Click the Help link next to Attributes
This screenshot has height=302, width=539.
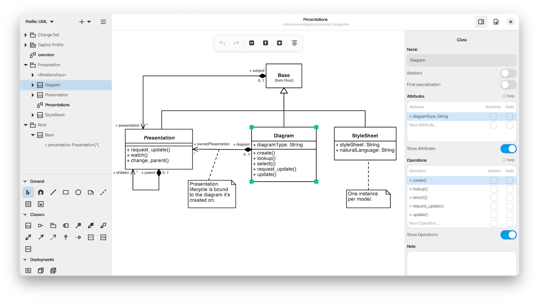pyautogui.click(x=508, y=96)
